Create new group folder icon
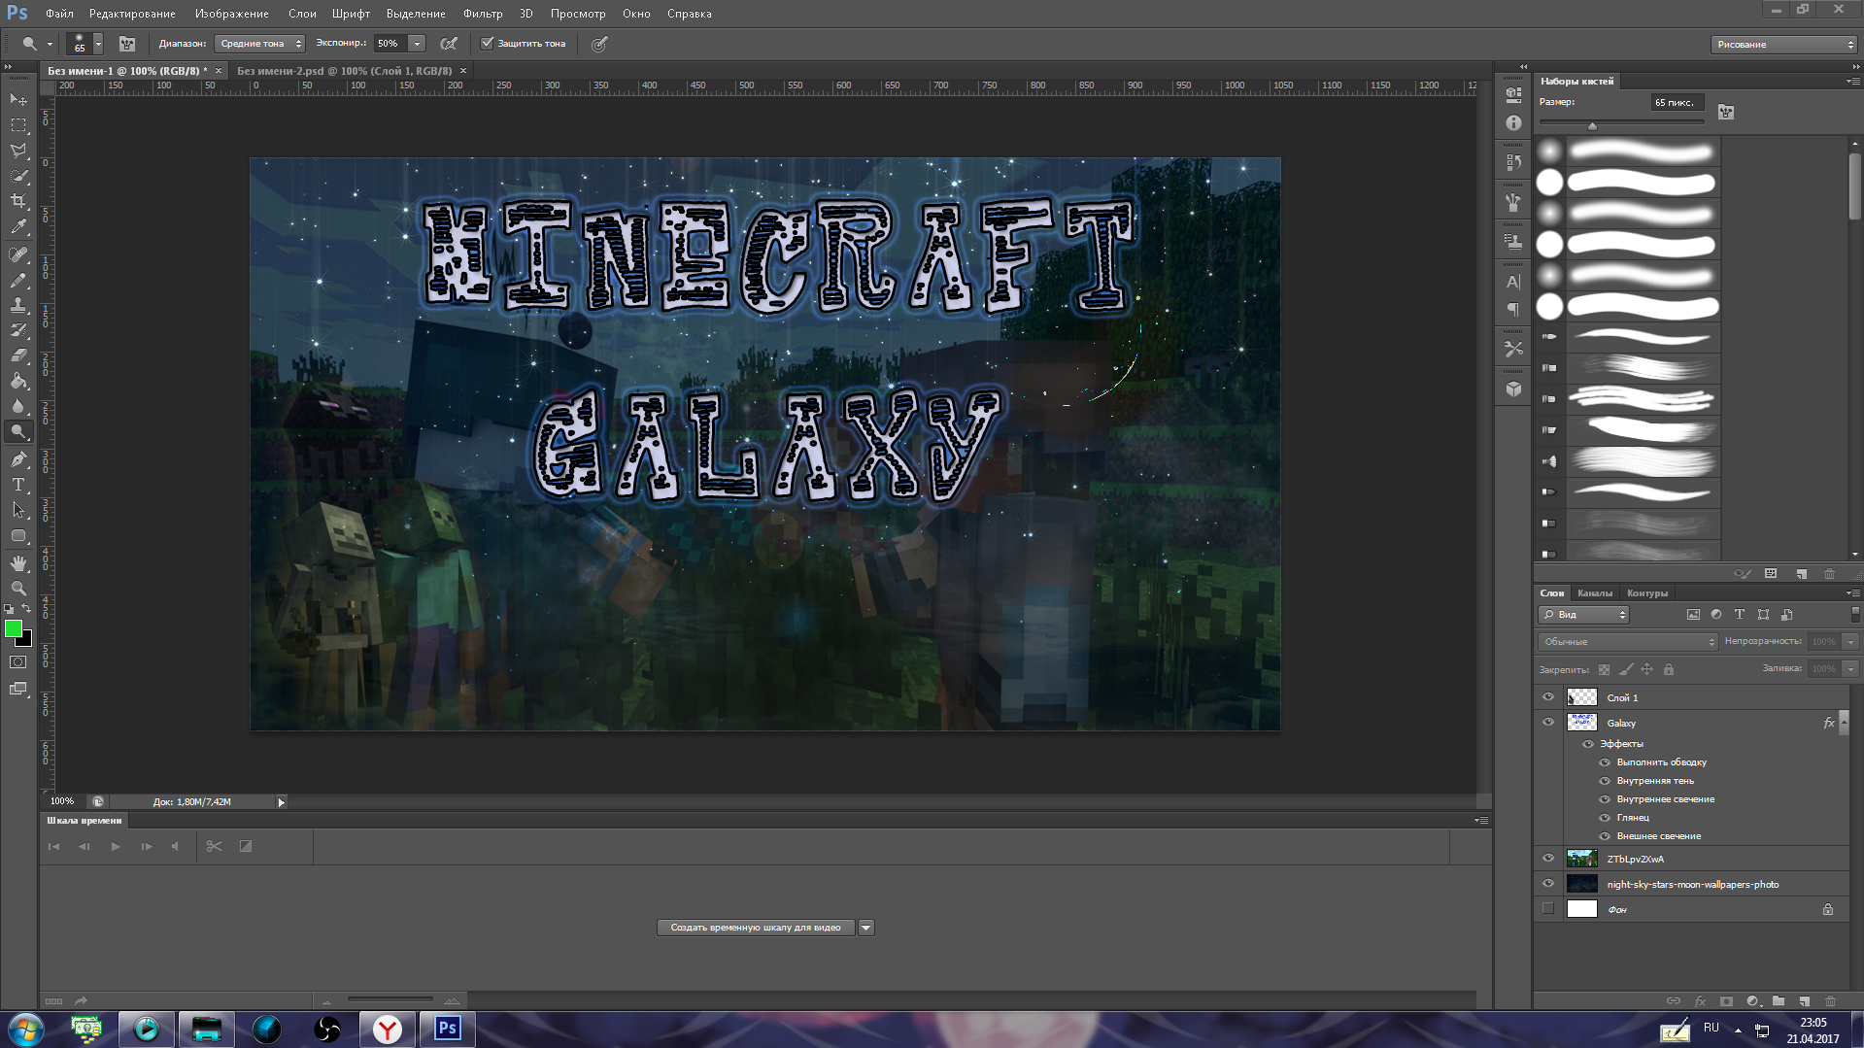 [x=1779, y=1000]
